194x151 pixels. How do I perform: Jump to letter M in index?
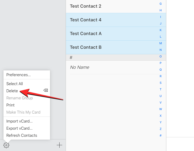pos(161,43)
